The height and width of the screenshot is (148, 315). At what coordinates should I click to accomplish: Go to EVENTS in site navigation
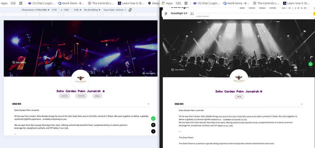click(x=252, y=8)
